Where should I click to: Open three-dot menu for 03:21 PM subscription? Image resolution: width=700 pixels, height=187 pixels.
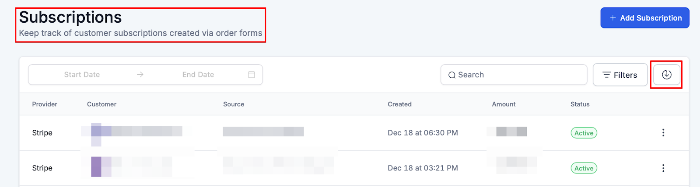tap(663, 168)
